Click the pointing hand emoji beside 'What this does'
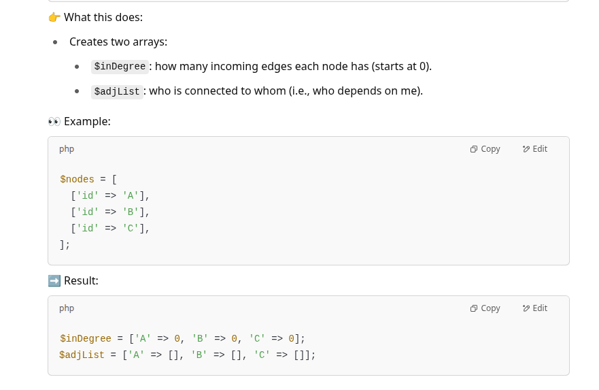Image resolution: width=599 pixels, height=390 pixels. (54, 17)
